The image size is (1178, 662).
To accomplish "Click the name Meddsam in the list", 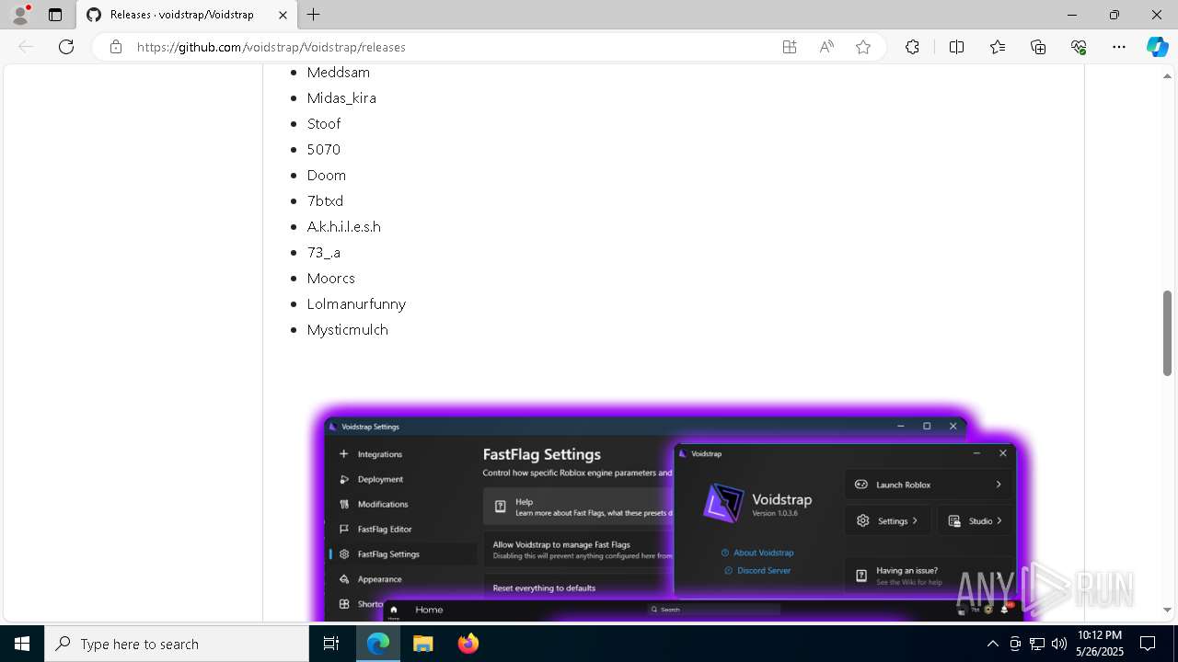I will coord(339,72).
